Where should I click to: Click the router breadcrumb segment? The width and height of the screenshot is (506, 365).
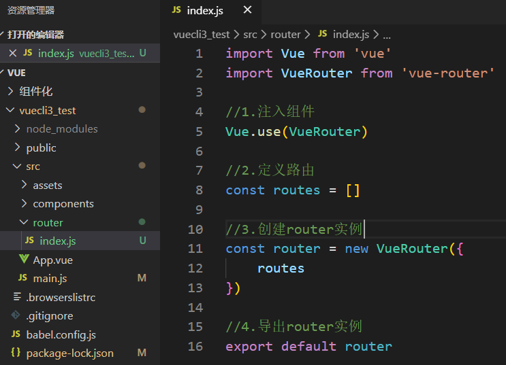pyautogui.click(x=285, y=34)
